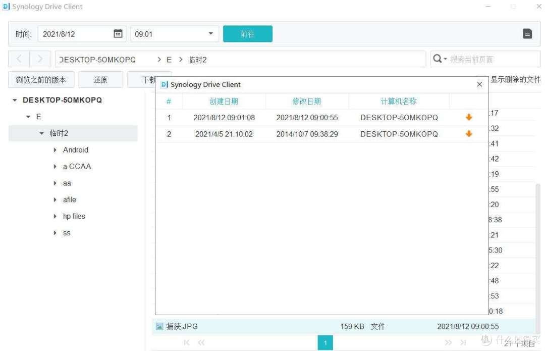
Task: Select hp files in the folder tree
Action: (x=74, y=216)
